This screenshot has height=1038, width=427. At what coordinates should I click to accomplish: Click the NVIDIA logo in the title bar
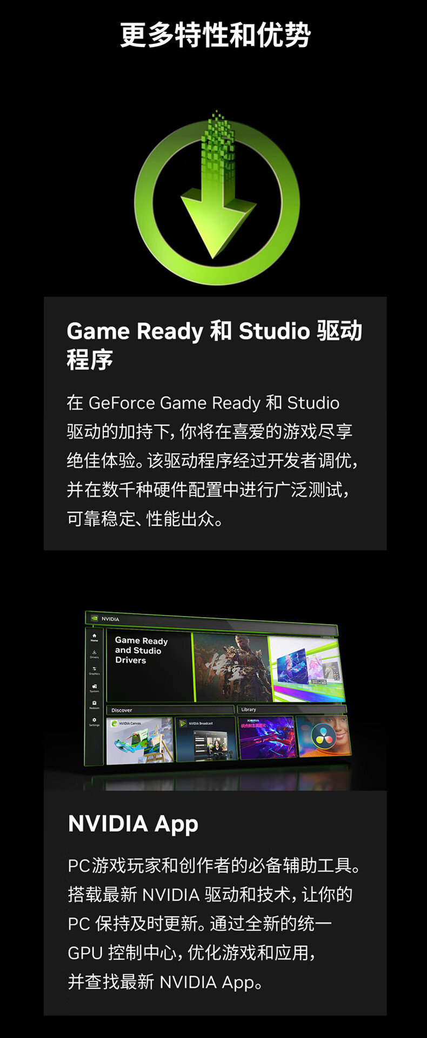coord(94,618)
